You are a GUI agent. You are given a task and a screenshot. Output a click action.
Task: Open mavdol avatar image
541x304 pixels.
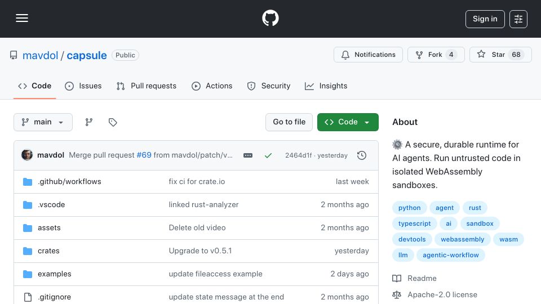click(27, 155)
